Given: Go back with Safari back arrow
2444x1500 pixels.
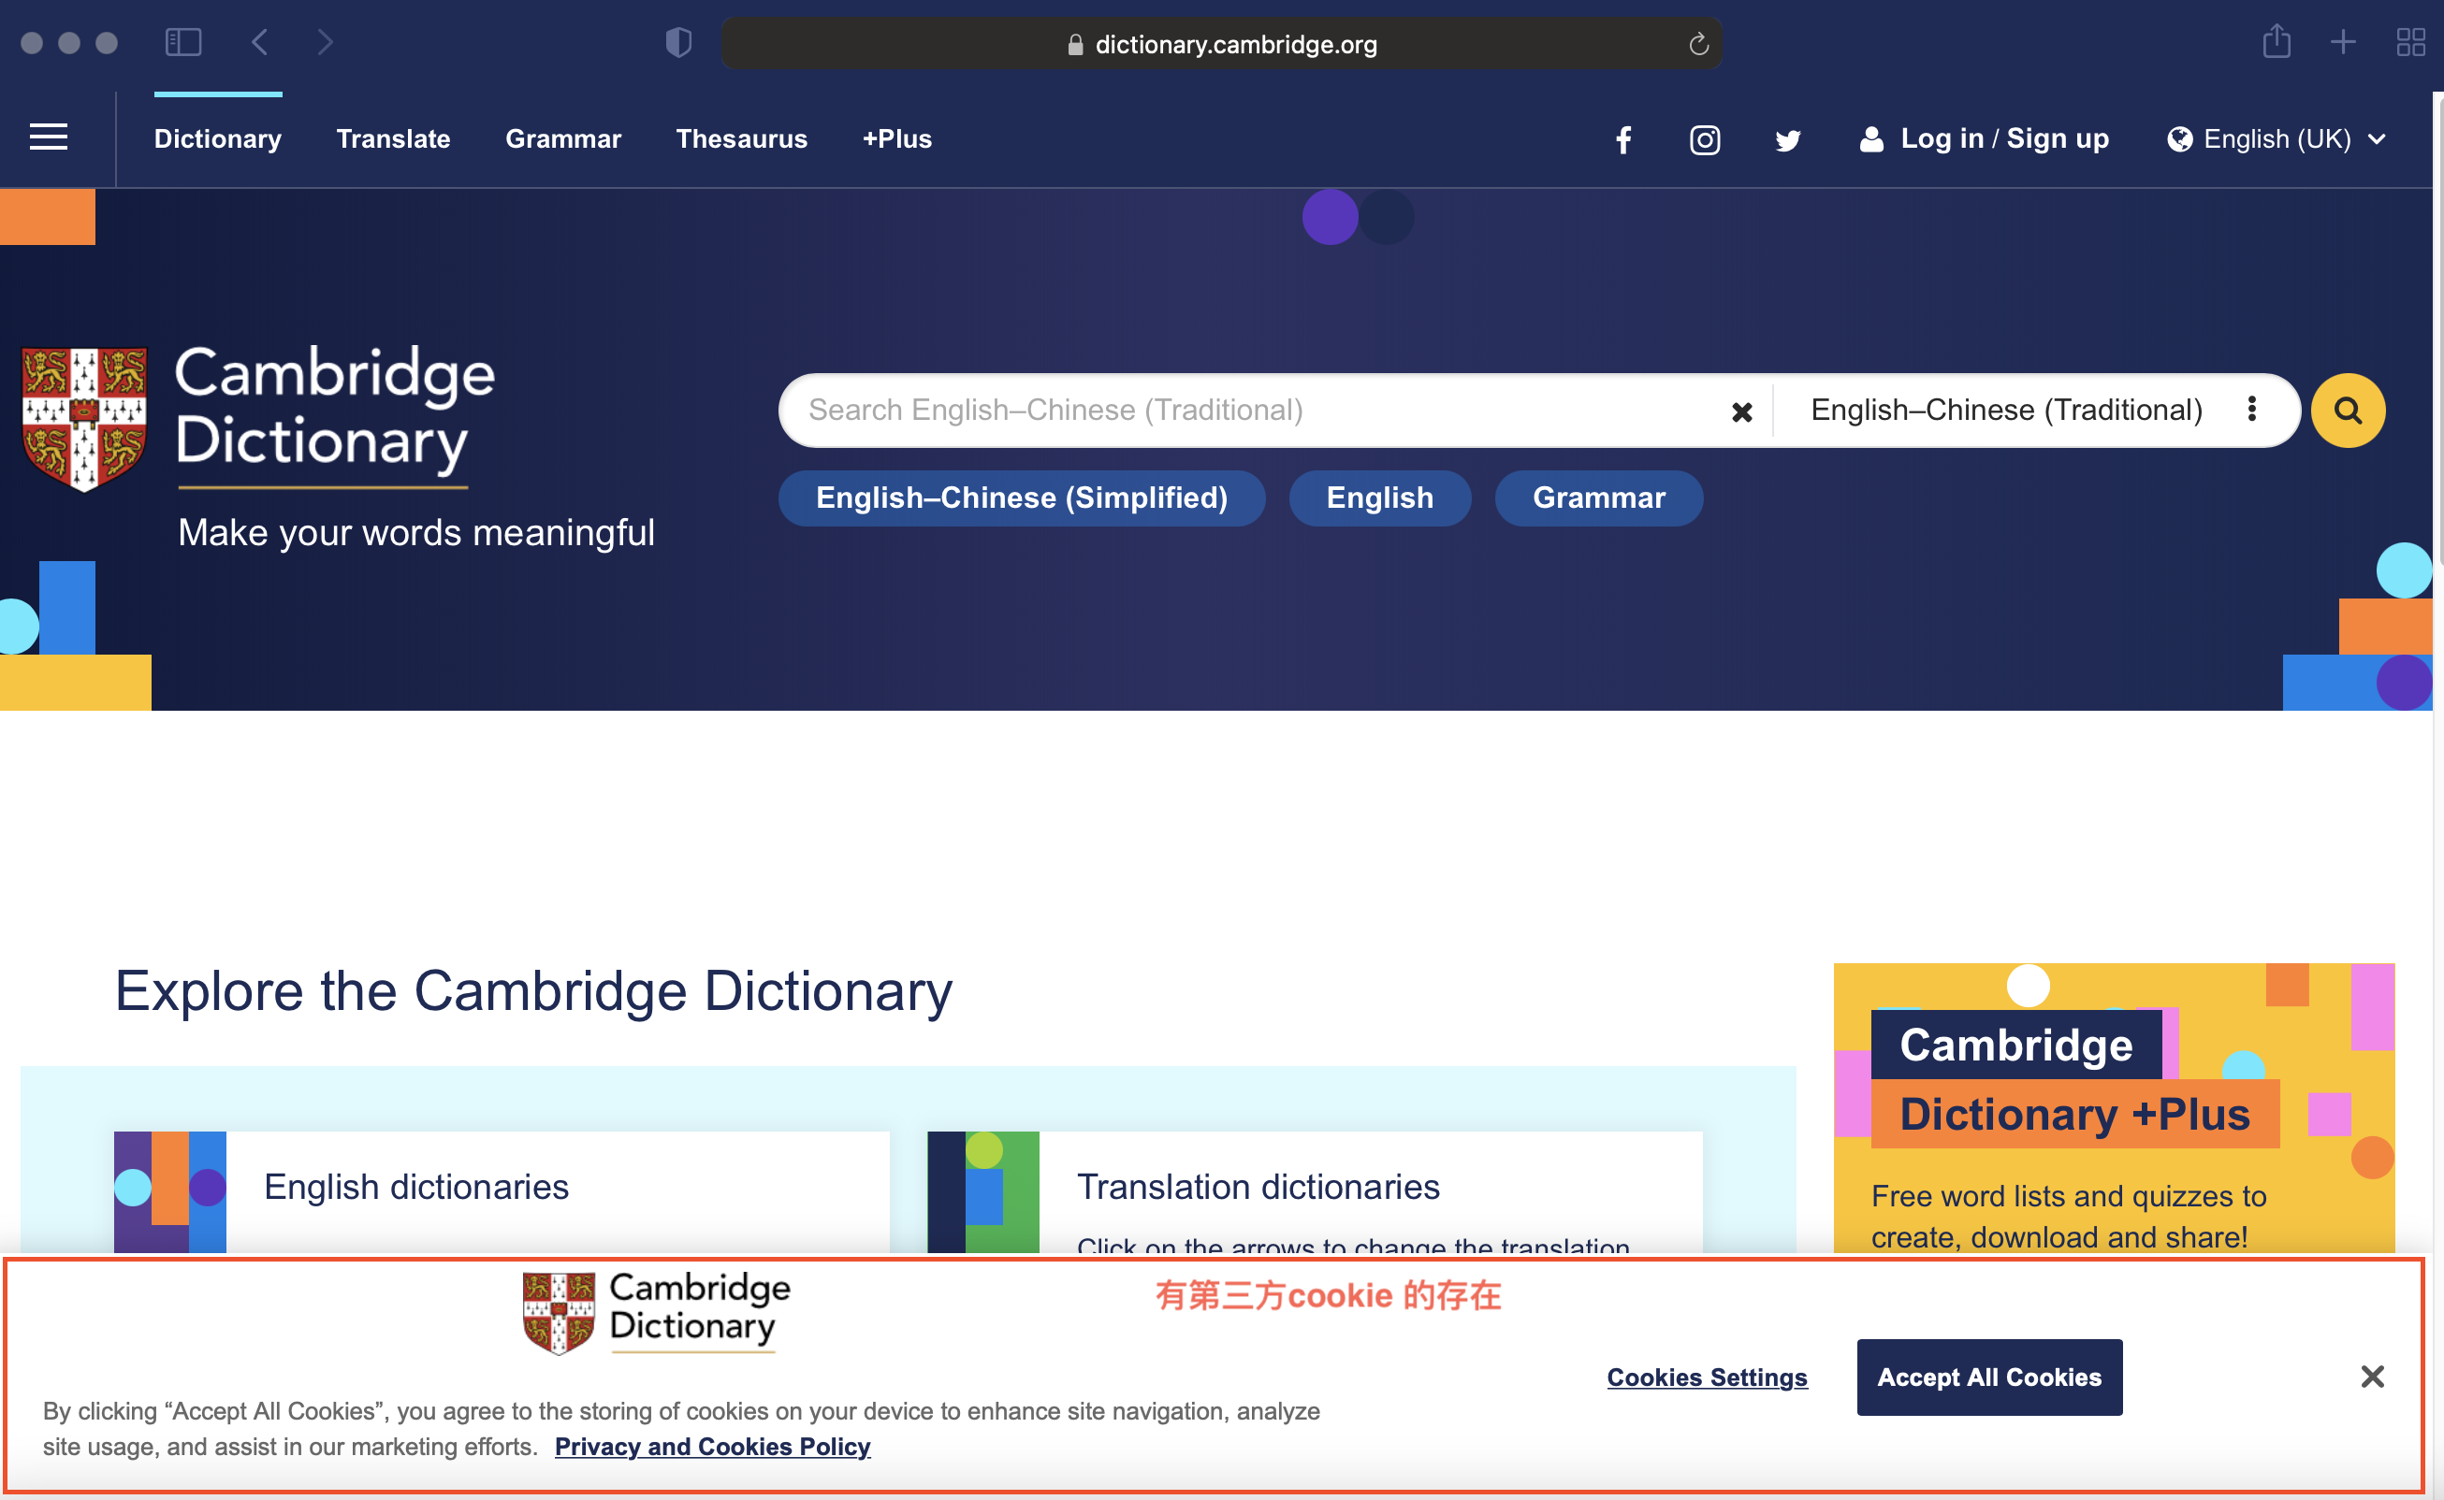Looking at the screenshot, I should pos(260,43).
